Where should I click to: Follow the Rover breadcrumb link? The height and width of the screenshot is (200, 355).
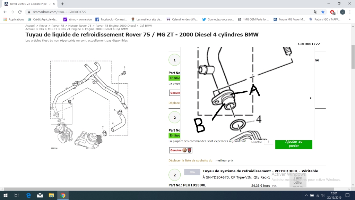(43, 26)
